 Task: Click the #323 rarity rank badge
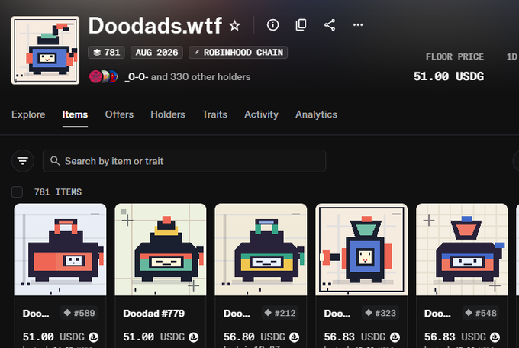click(380, 313)
